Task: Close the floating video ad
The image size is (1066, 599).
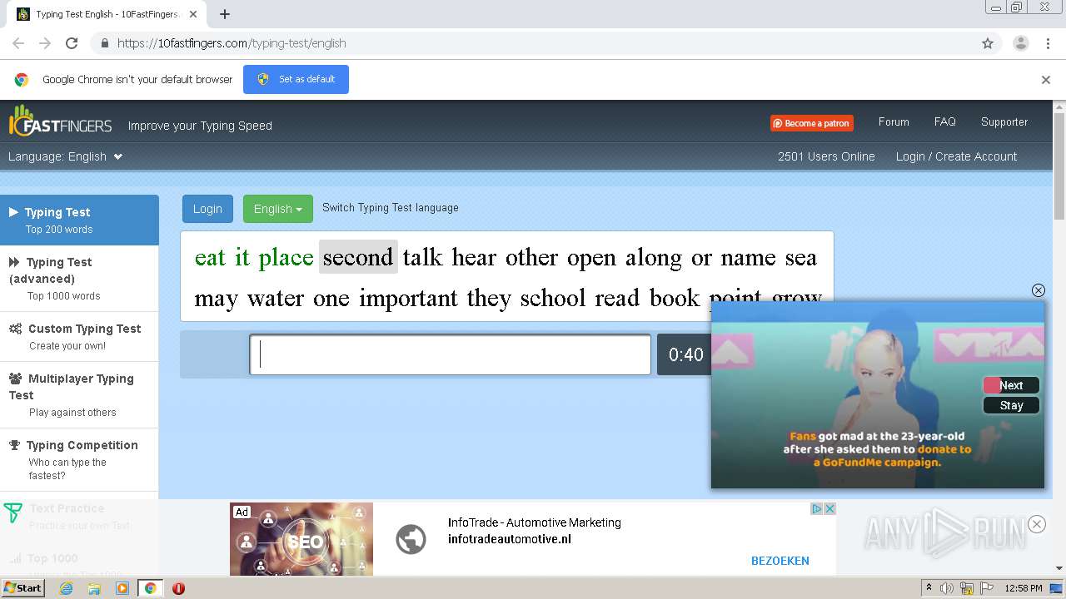Action: tap(1038, 290)
